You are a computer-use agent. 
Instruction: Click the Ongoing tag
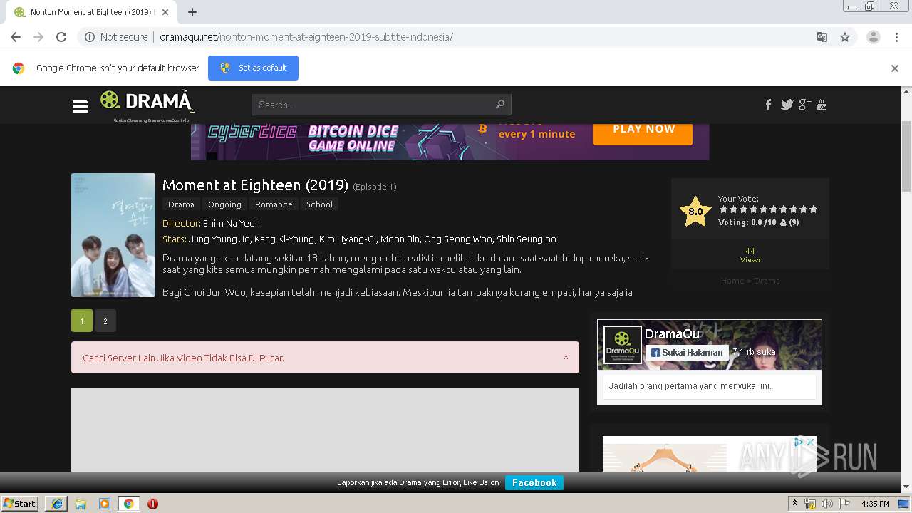224,204
